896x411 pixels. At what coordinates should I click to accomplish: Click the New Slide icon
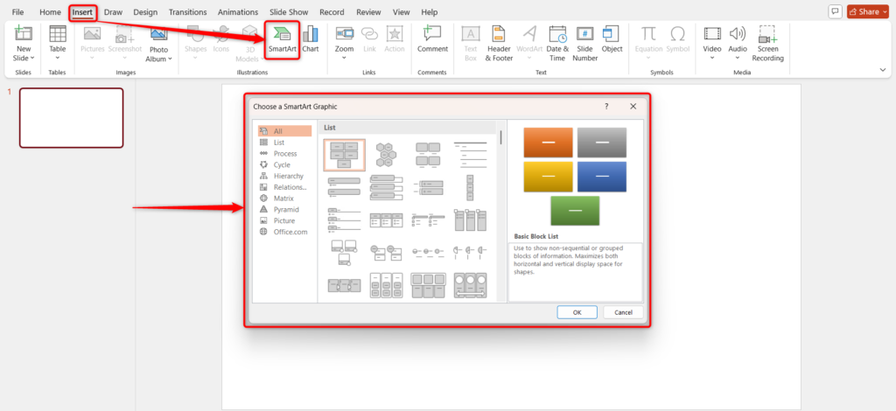[x=24, y=34]
